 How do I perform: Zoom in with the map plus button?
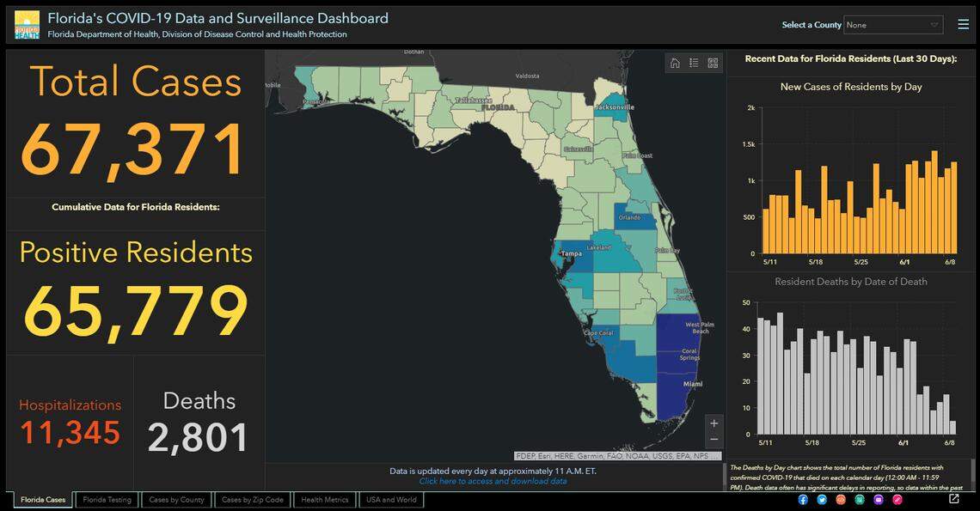click(x=714, y=423)
